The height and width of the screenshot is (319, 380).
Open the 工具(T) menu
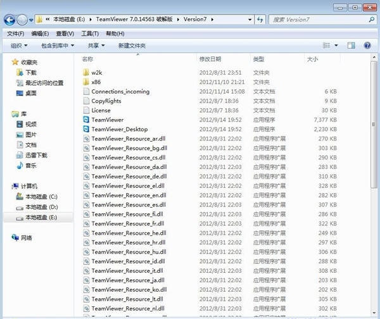90,34
